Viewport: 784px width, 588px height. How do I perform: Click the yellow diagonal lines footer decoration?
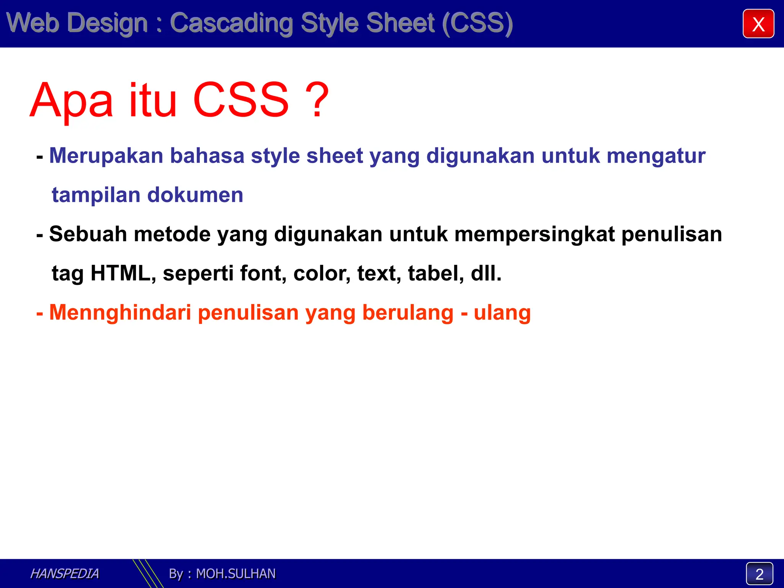(x=147, y=573)
